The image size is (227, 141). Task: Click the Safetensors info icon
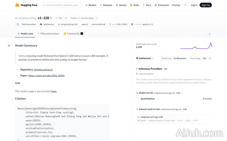(x=153, y=58)
